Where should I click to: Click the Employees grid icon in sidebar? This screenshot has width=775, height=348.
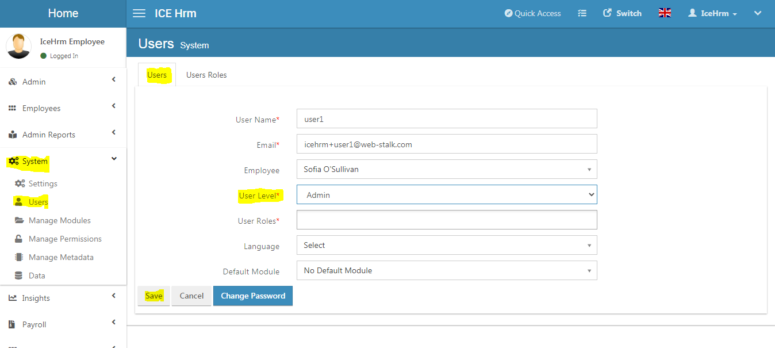[12, 108]
